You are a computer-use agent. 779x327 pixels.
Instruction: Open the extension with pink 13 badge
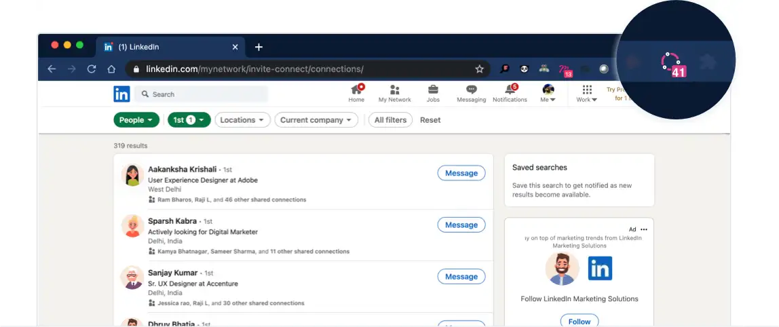565,71
